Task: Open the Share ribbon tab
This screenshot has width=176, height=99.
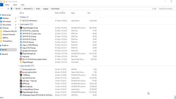Action: [15, 5]
